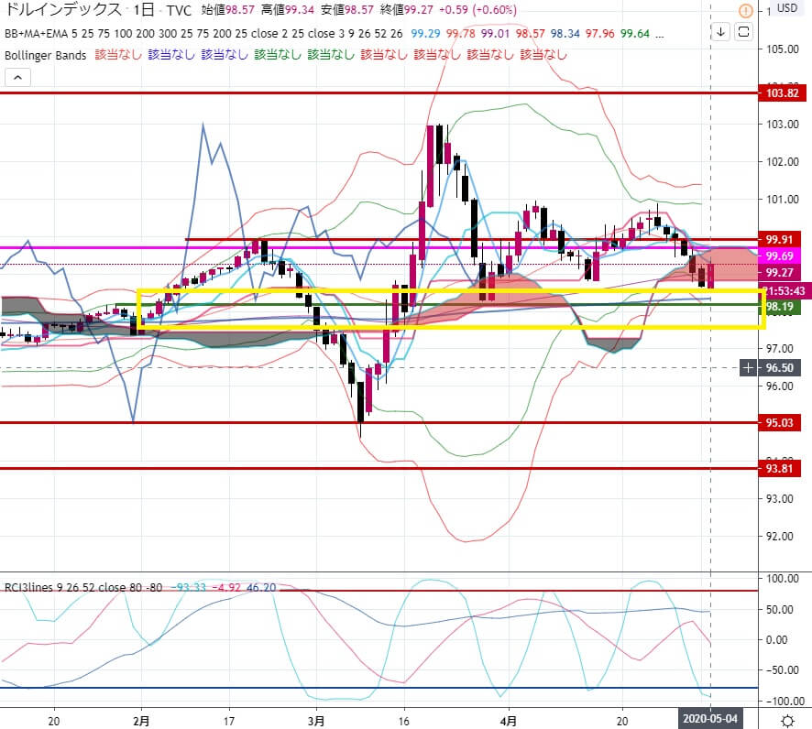Click the 1日 interval label
The height and width of the screenshot is (729, 812).
click(144, 10)
